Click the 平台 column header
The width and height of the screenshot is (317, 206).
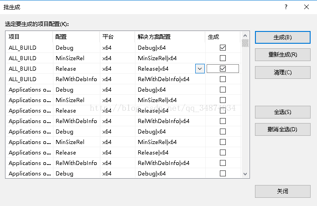[117, 37]
